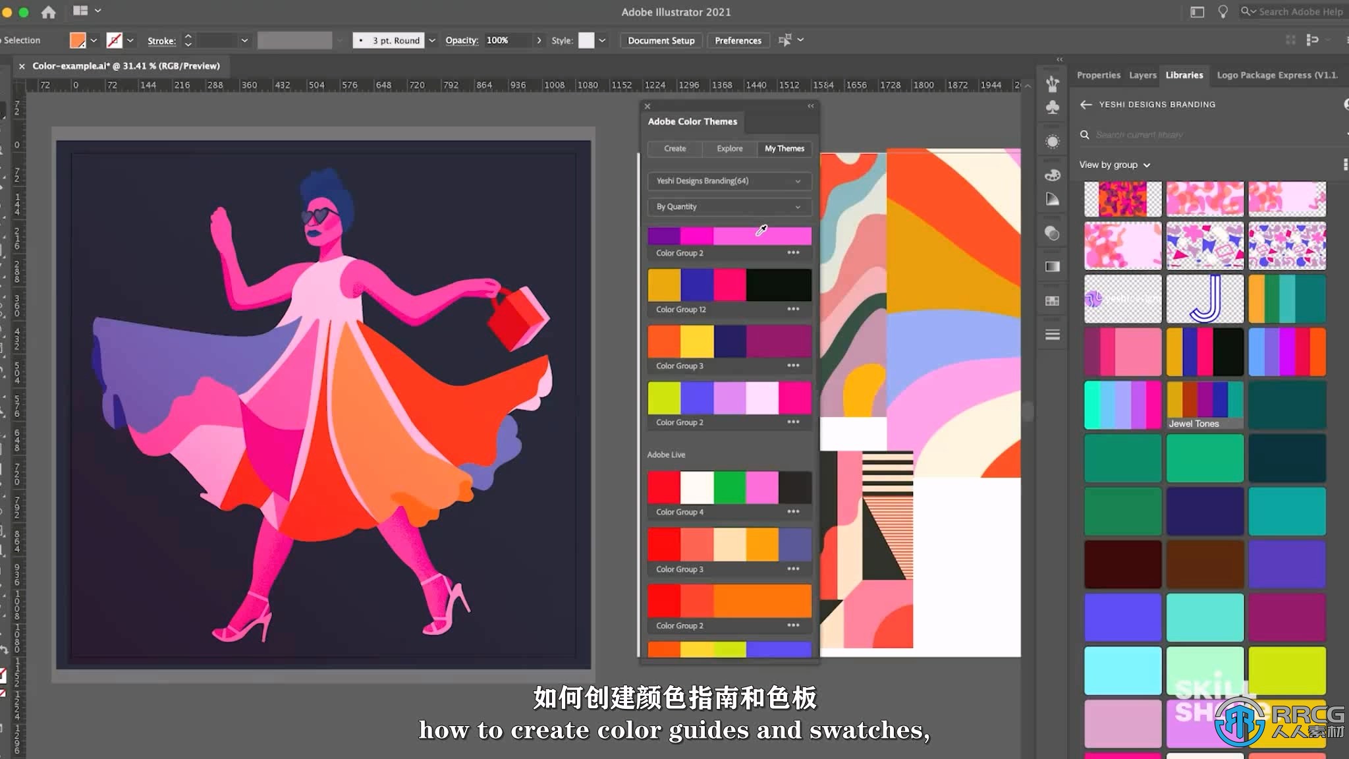Open the View by group dropdown
This screenshot has width=1349, height=759.
click(x=1115, y=165)
